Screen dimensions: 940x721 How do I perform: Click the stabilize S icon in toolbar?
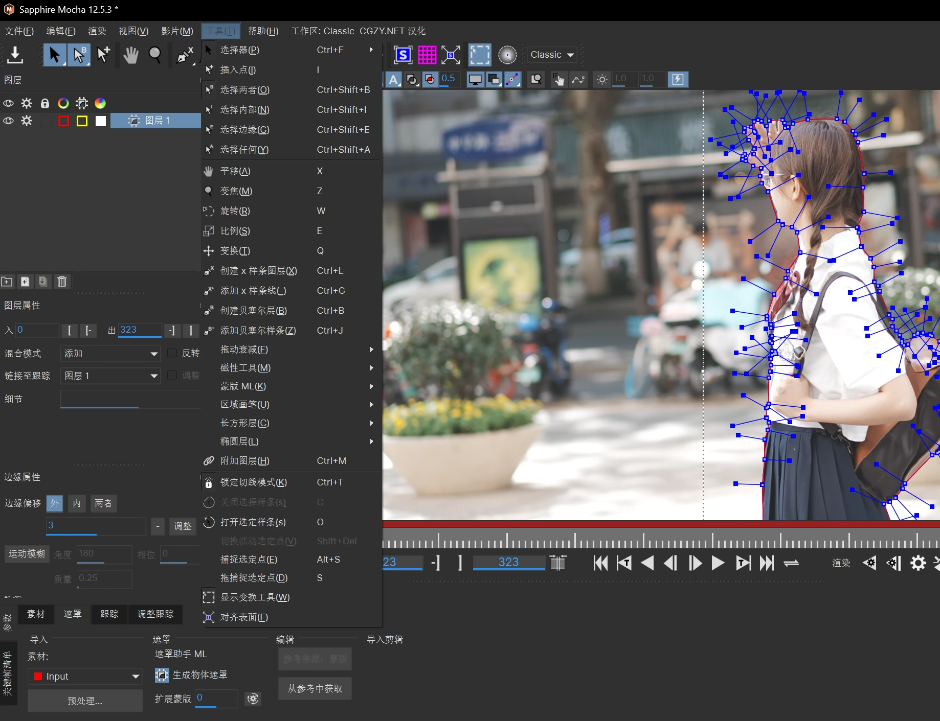click(403, 55)
